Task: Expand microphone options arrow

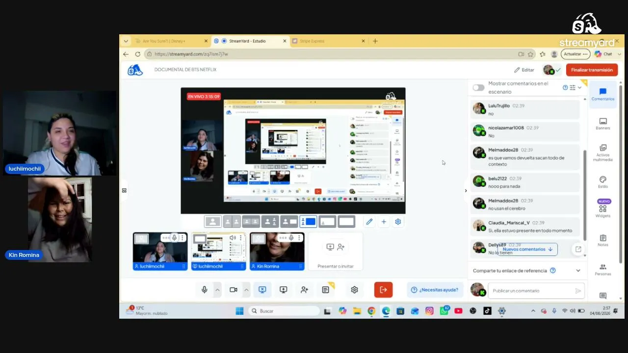Action: [217, 290]
